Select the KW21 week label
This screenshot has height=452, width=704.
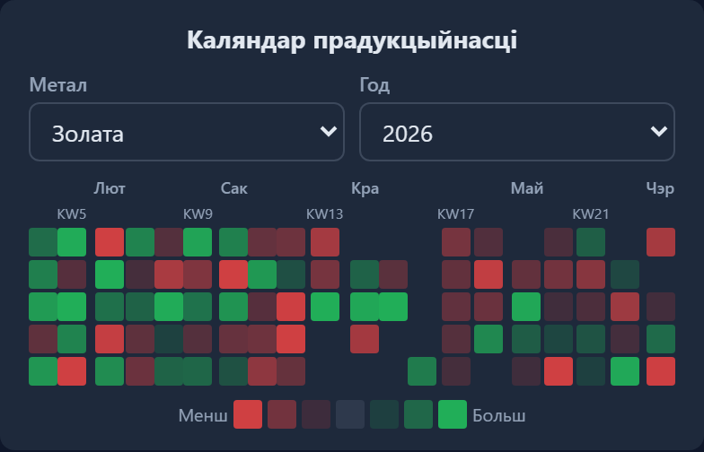tap(591, 214)
